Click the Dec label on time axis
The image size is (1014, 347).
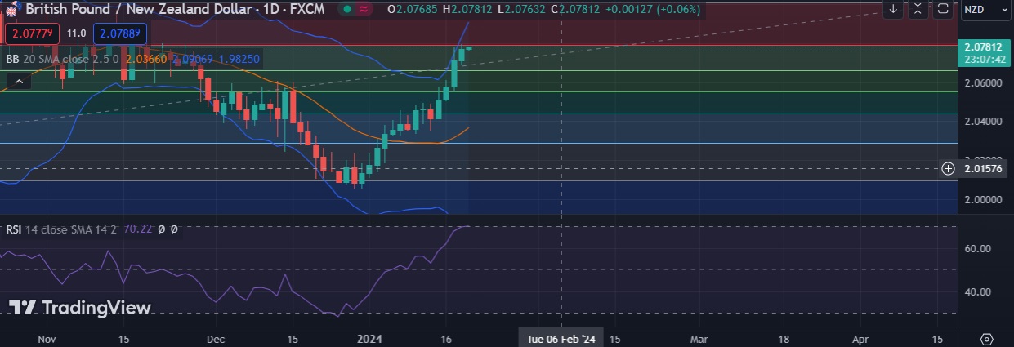coord(216,338)
